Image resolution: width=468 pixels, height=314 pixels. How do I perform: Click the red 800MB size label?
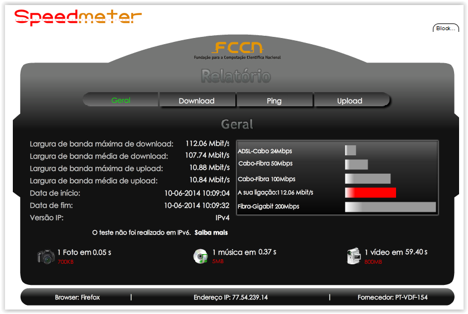pos(373,261)
